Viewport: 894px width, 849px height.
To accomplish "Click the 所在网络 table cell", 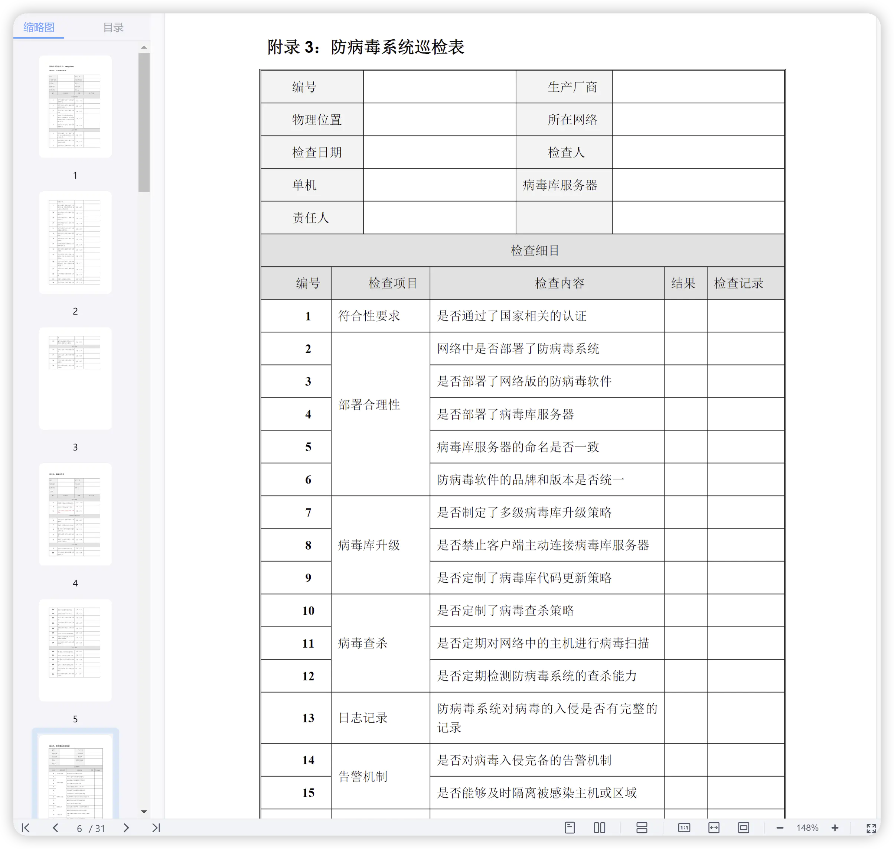I will coord(565,120).
